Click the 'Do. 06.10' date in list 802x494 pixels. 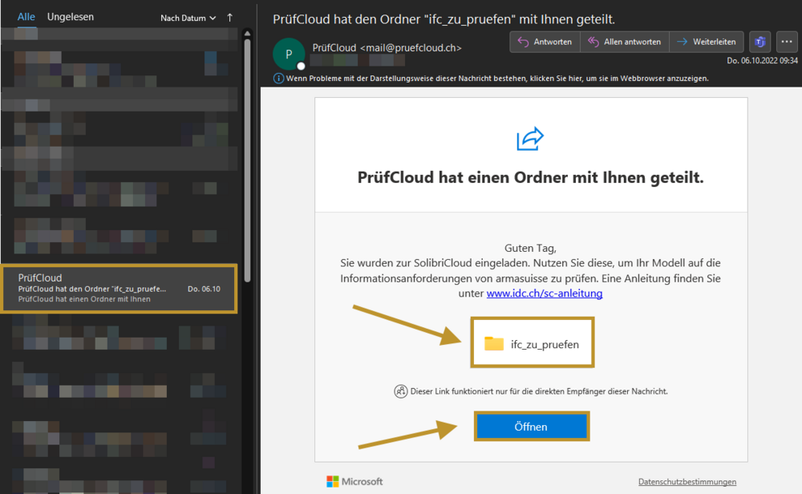[204, 289]
